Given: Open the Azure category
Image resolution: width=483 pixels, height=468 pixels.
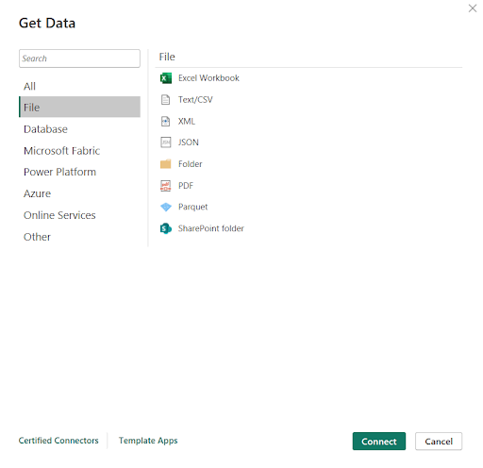Looking at the screenshot, I should click(x=79, y=193).
